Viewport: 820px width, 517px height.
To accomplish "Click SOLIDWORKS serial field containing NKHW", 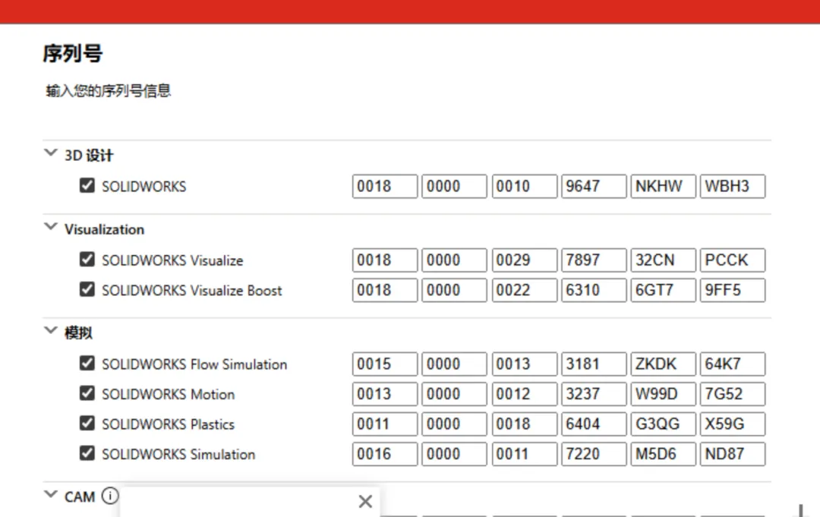I will click(663, 186).
